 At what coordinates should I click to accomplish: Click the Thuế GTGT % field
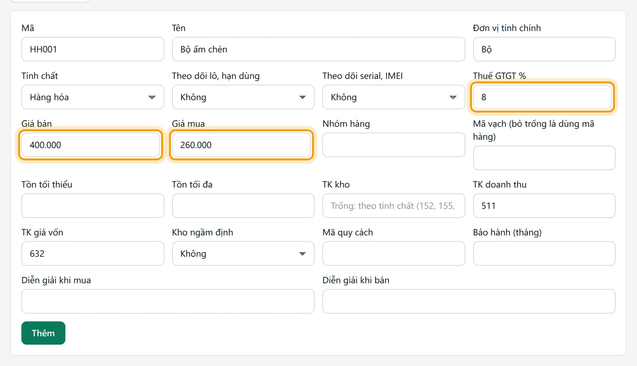point(543,97)
